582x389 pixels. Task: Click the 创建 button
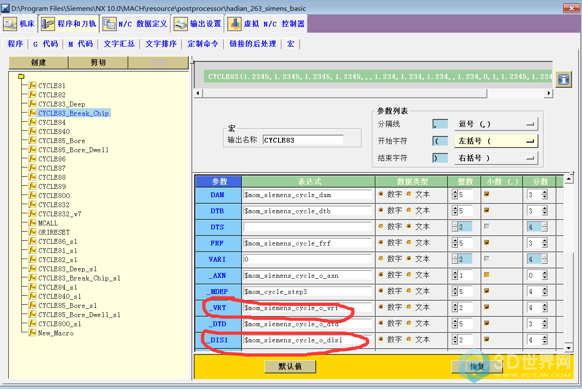(x=38, y=63)
